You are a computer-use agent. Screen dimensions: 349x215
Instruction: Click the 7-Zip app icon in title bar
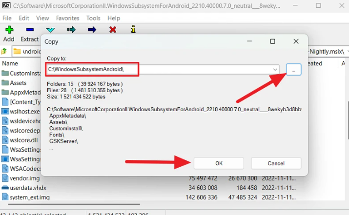[x=6, y=5]
